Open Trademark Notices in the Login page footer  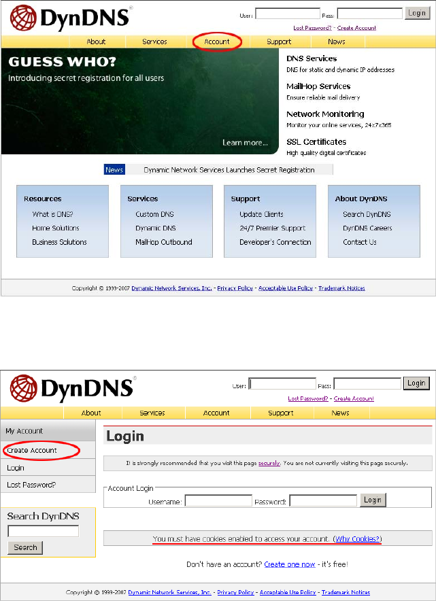coord(346,592)
